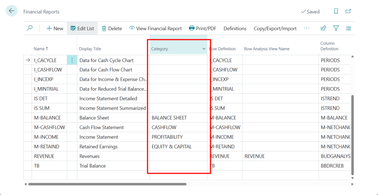Screen dimensions: 378x195
Task: Click the back arrow button
Action: point(12,11)
